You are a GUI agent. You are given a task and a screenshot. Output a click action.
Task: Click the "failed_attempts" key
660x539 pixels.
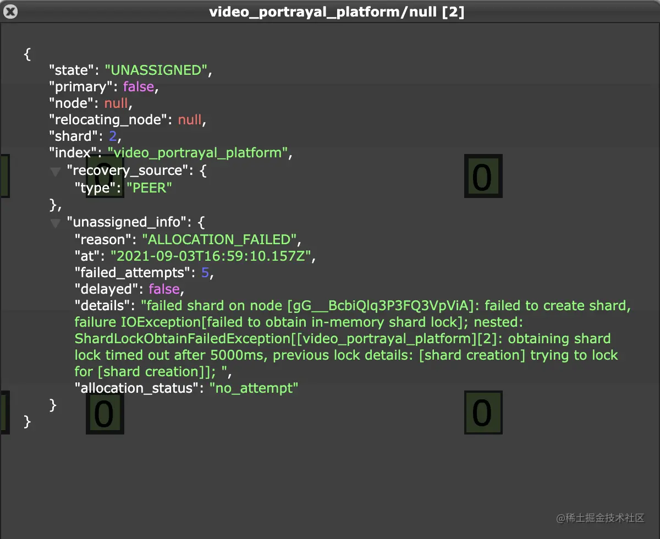(x=134, y=272)
